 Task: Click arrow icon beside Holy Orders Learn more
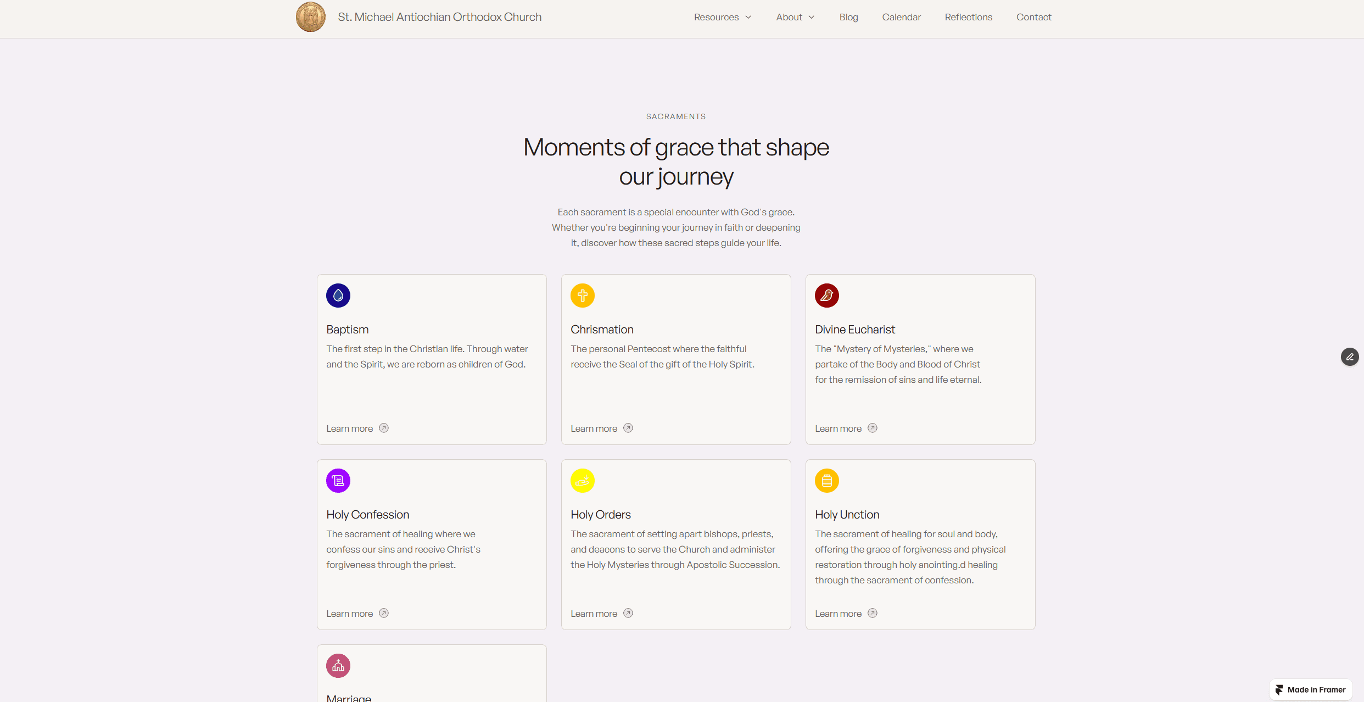point(628,613)
